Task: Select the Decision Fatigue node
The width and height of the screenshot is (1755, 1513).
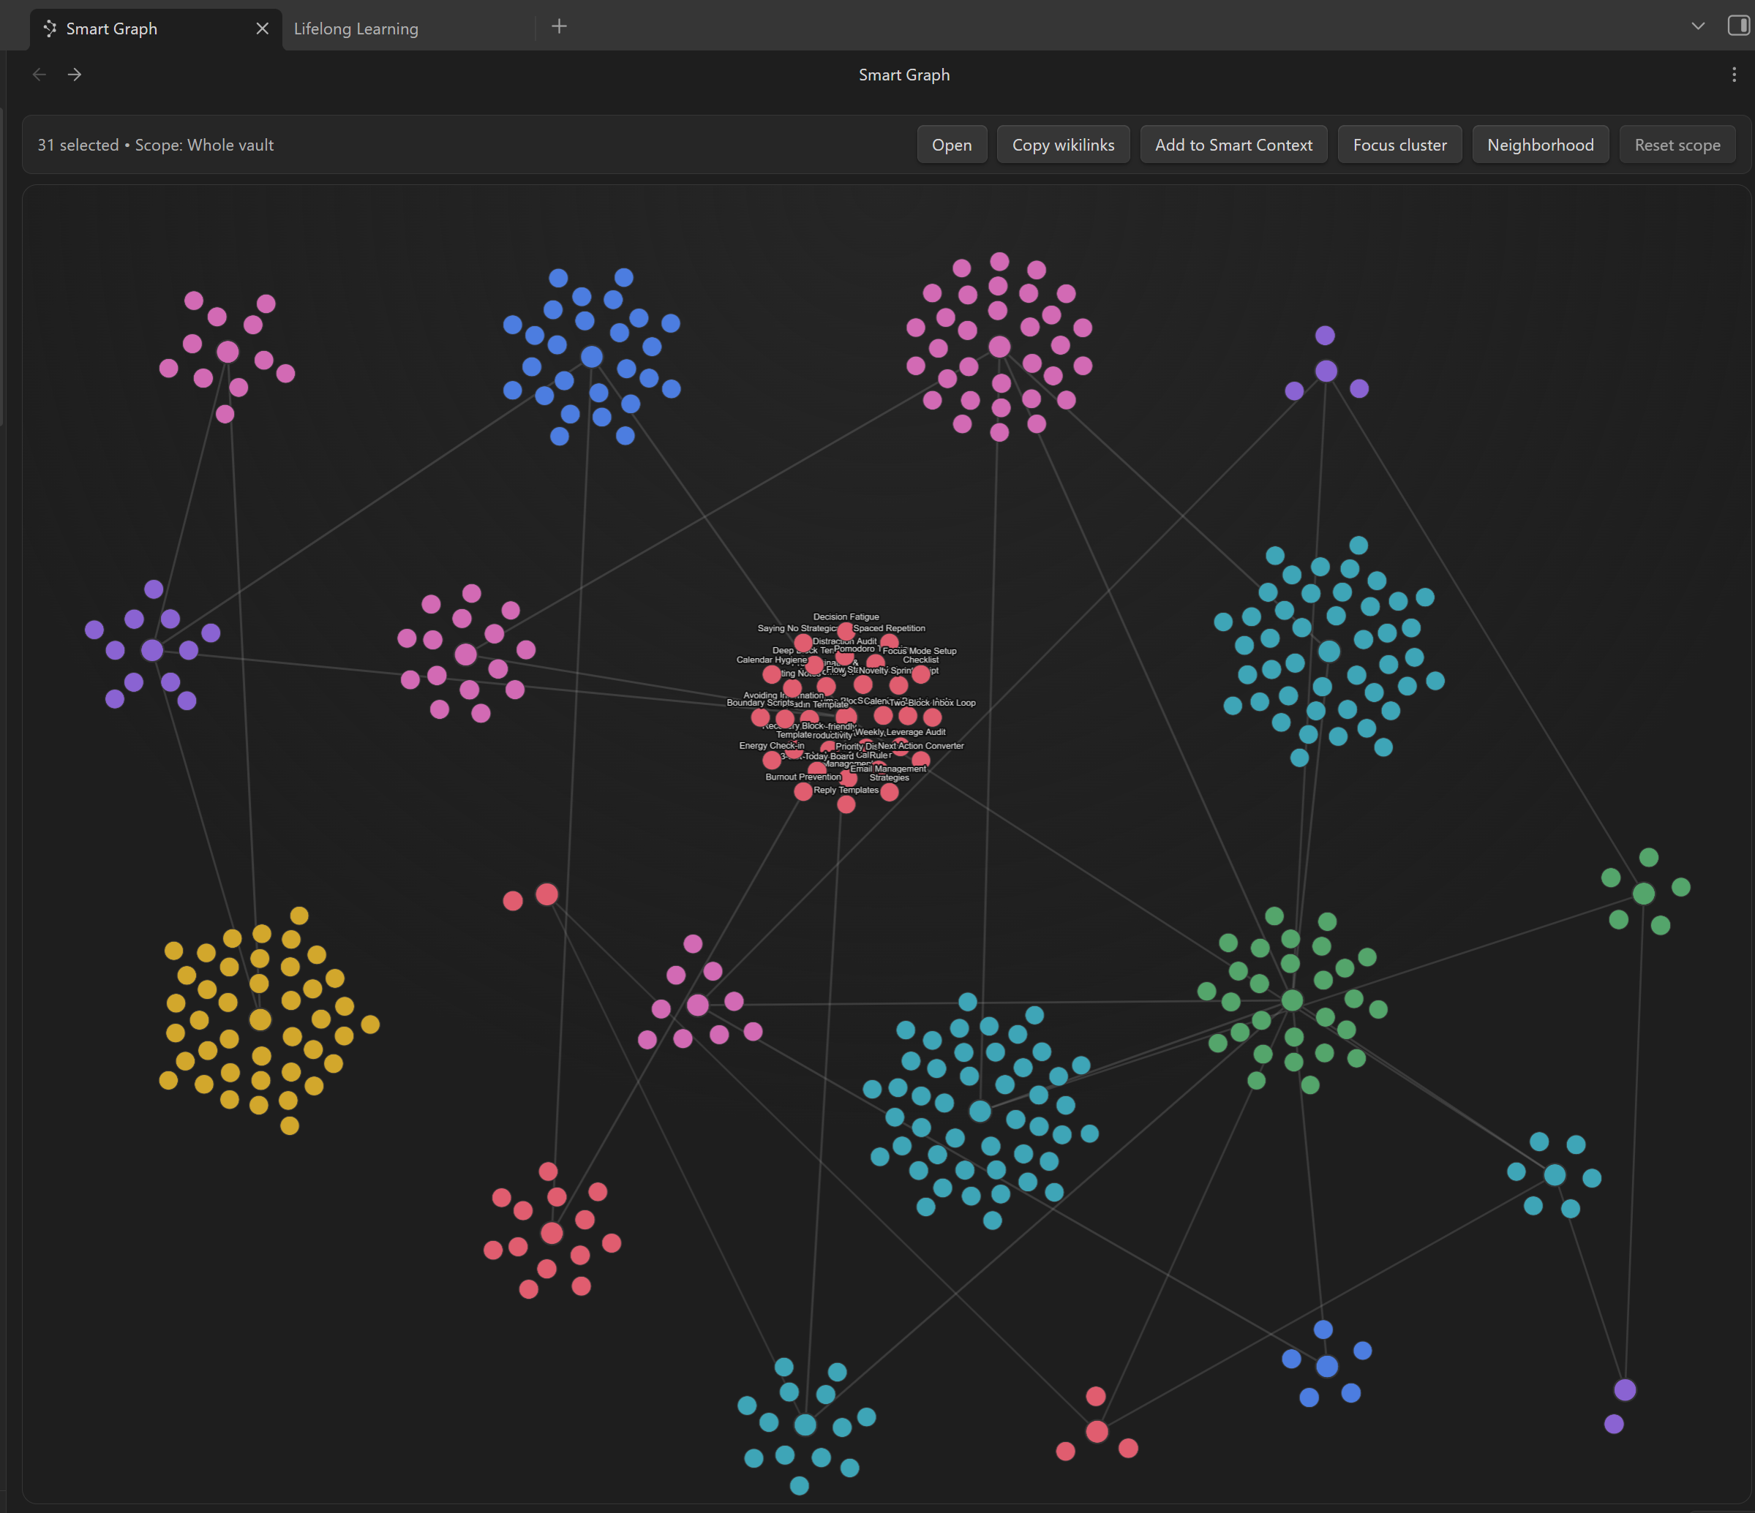Action: tap(846, 632)
